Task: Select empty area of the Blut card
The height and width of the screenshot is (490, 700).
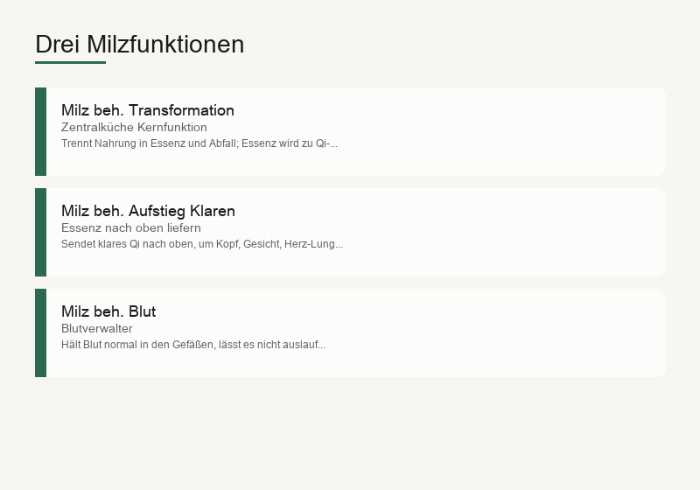Action: (491, 332)
